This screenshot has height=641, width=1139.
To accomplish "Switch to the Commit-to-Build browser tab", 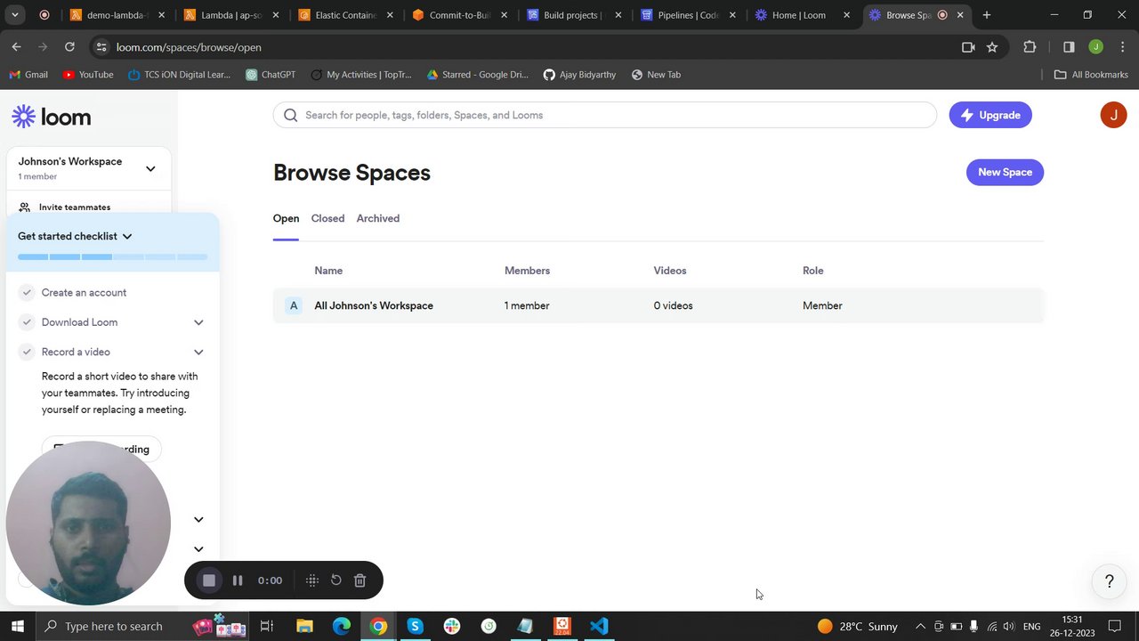I will 459,15.
